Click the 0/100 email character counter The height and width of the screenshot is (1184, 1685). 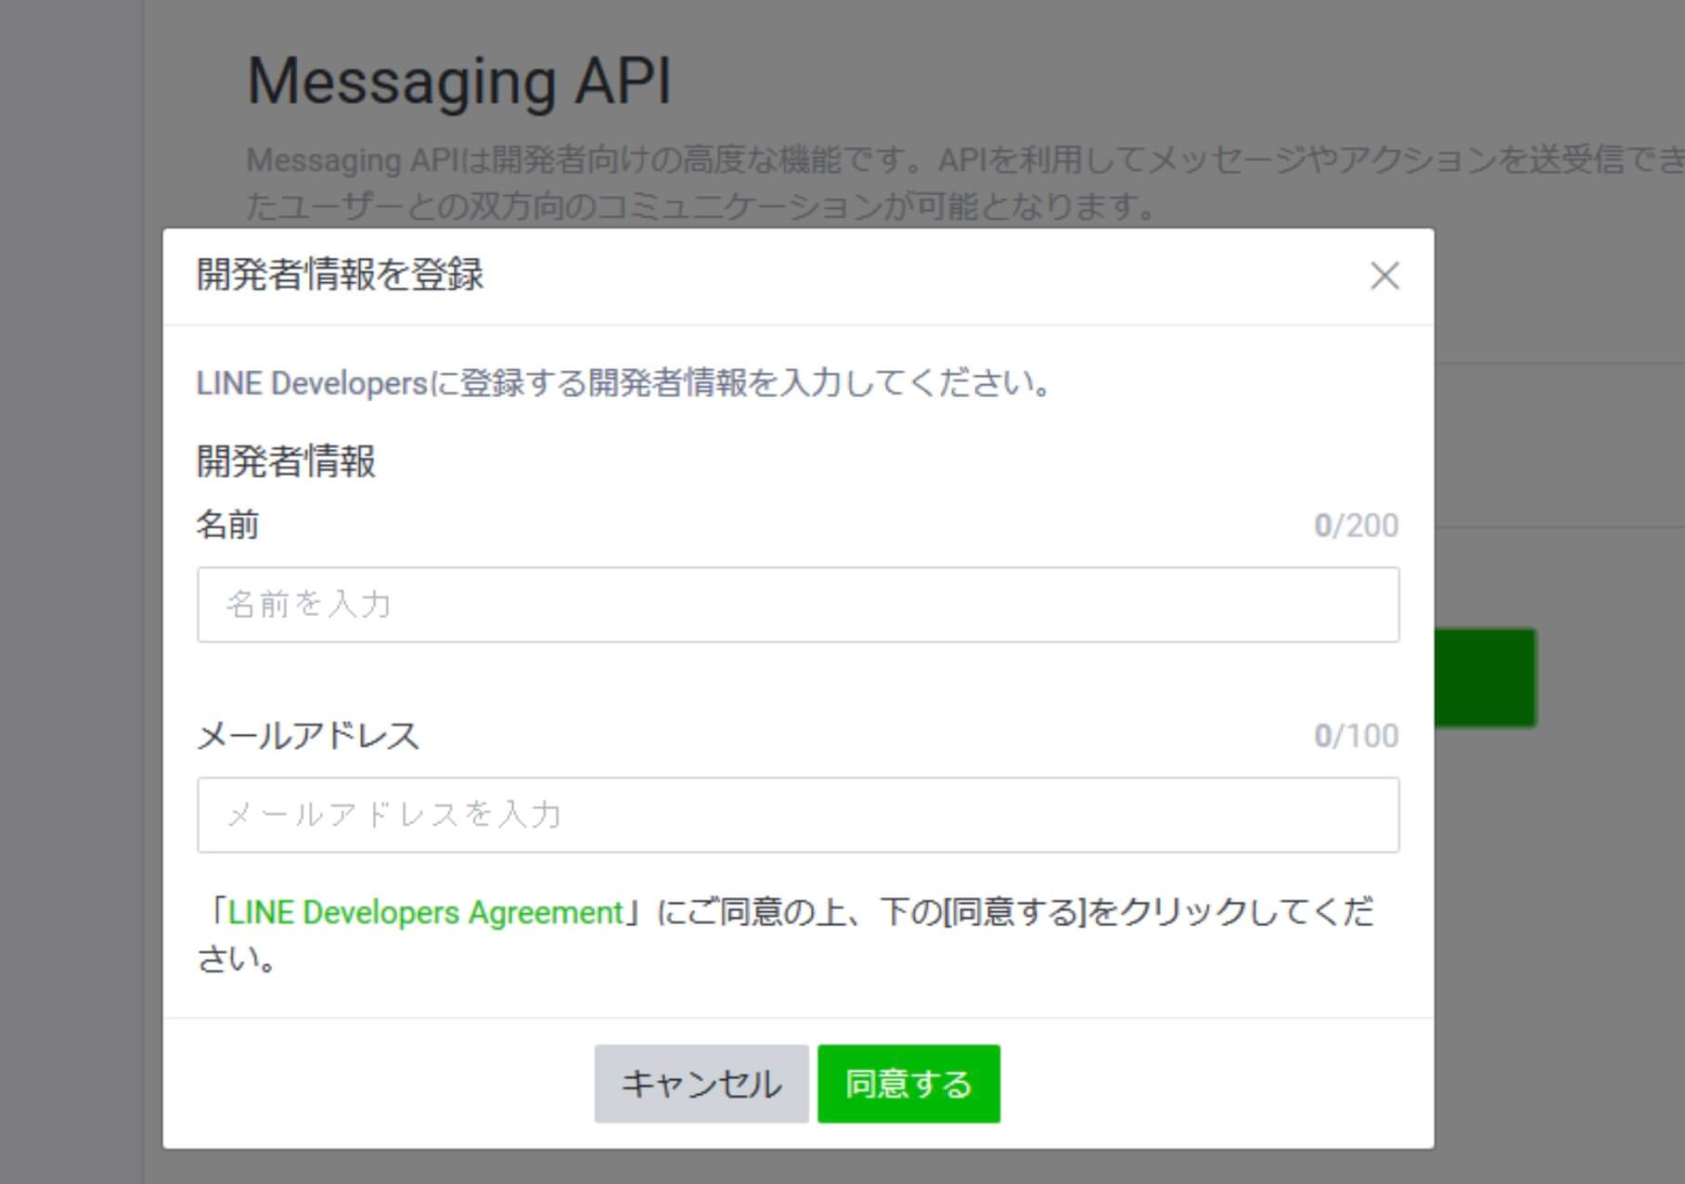[1357, 736]
